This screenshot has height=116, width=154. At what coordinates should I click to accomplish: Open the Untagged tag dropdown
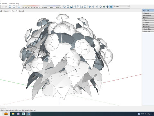coord(122,6)
